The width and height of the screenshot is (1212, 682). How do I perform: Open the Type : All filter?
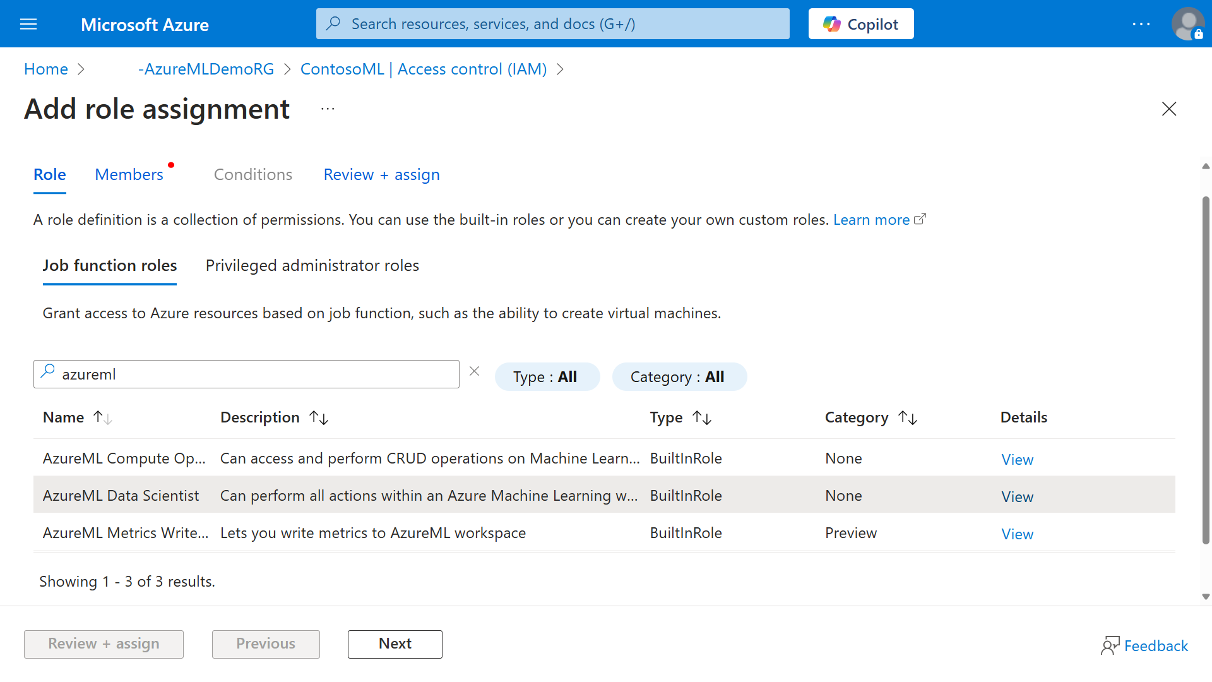(x=547, y=376)
